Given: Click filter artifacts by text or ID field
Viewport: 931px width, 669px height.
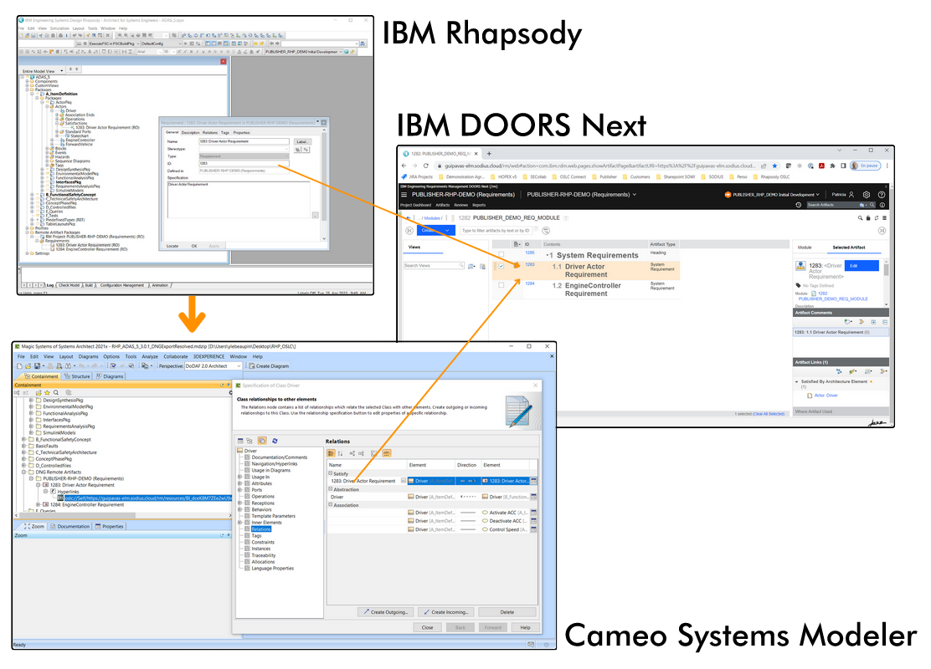Looking at the screenshot, I should click(x=497, y=230).
